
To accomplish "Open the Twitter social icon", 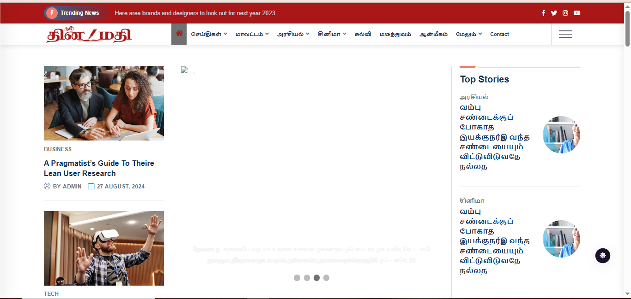I will click(x=554, y=13).
